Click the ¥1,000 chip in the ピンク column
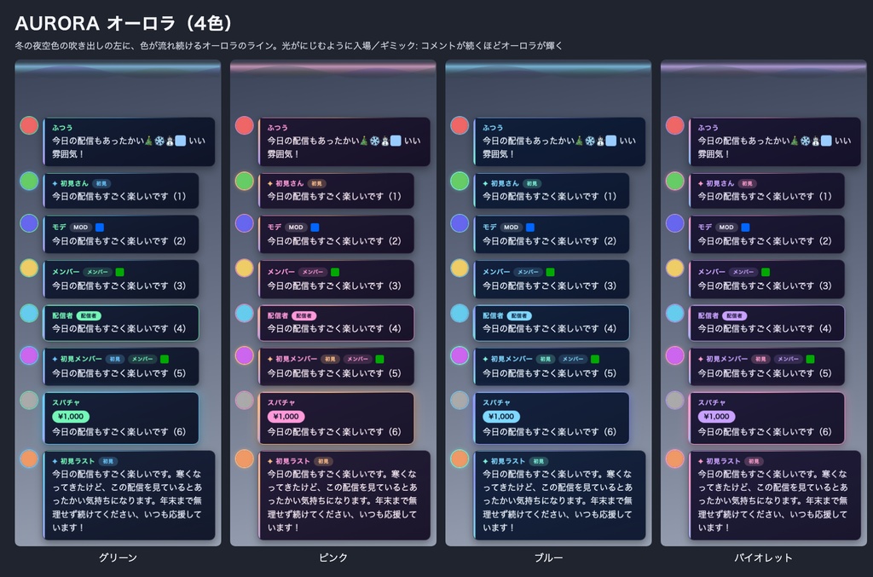 tap(286, 416)
